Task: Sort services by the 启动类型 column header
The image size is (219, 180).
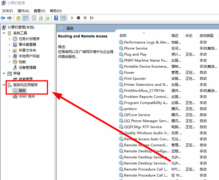Action: [x=207, y=36]
